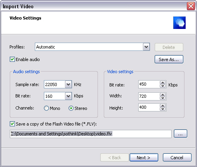The width and height of the screenshot is (197, 167).
Task: Increase video bit rate with up arrow
Action: [x=163, y=83]
